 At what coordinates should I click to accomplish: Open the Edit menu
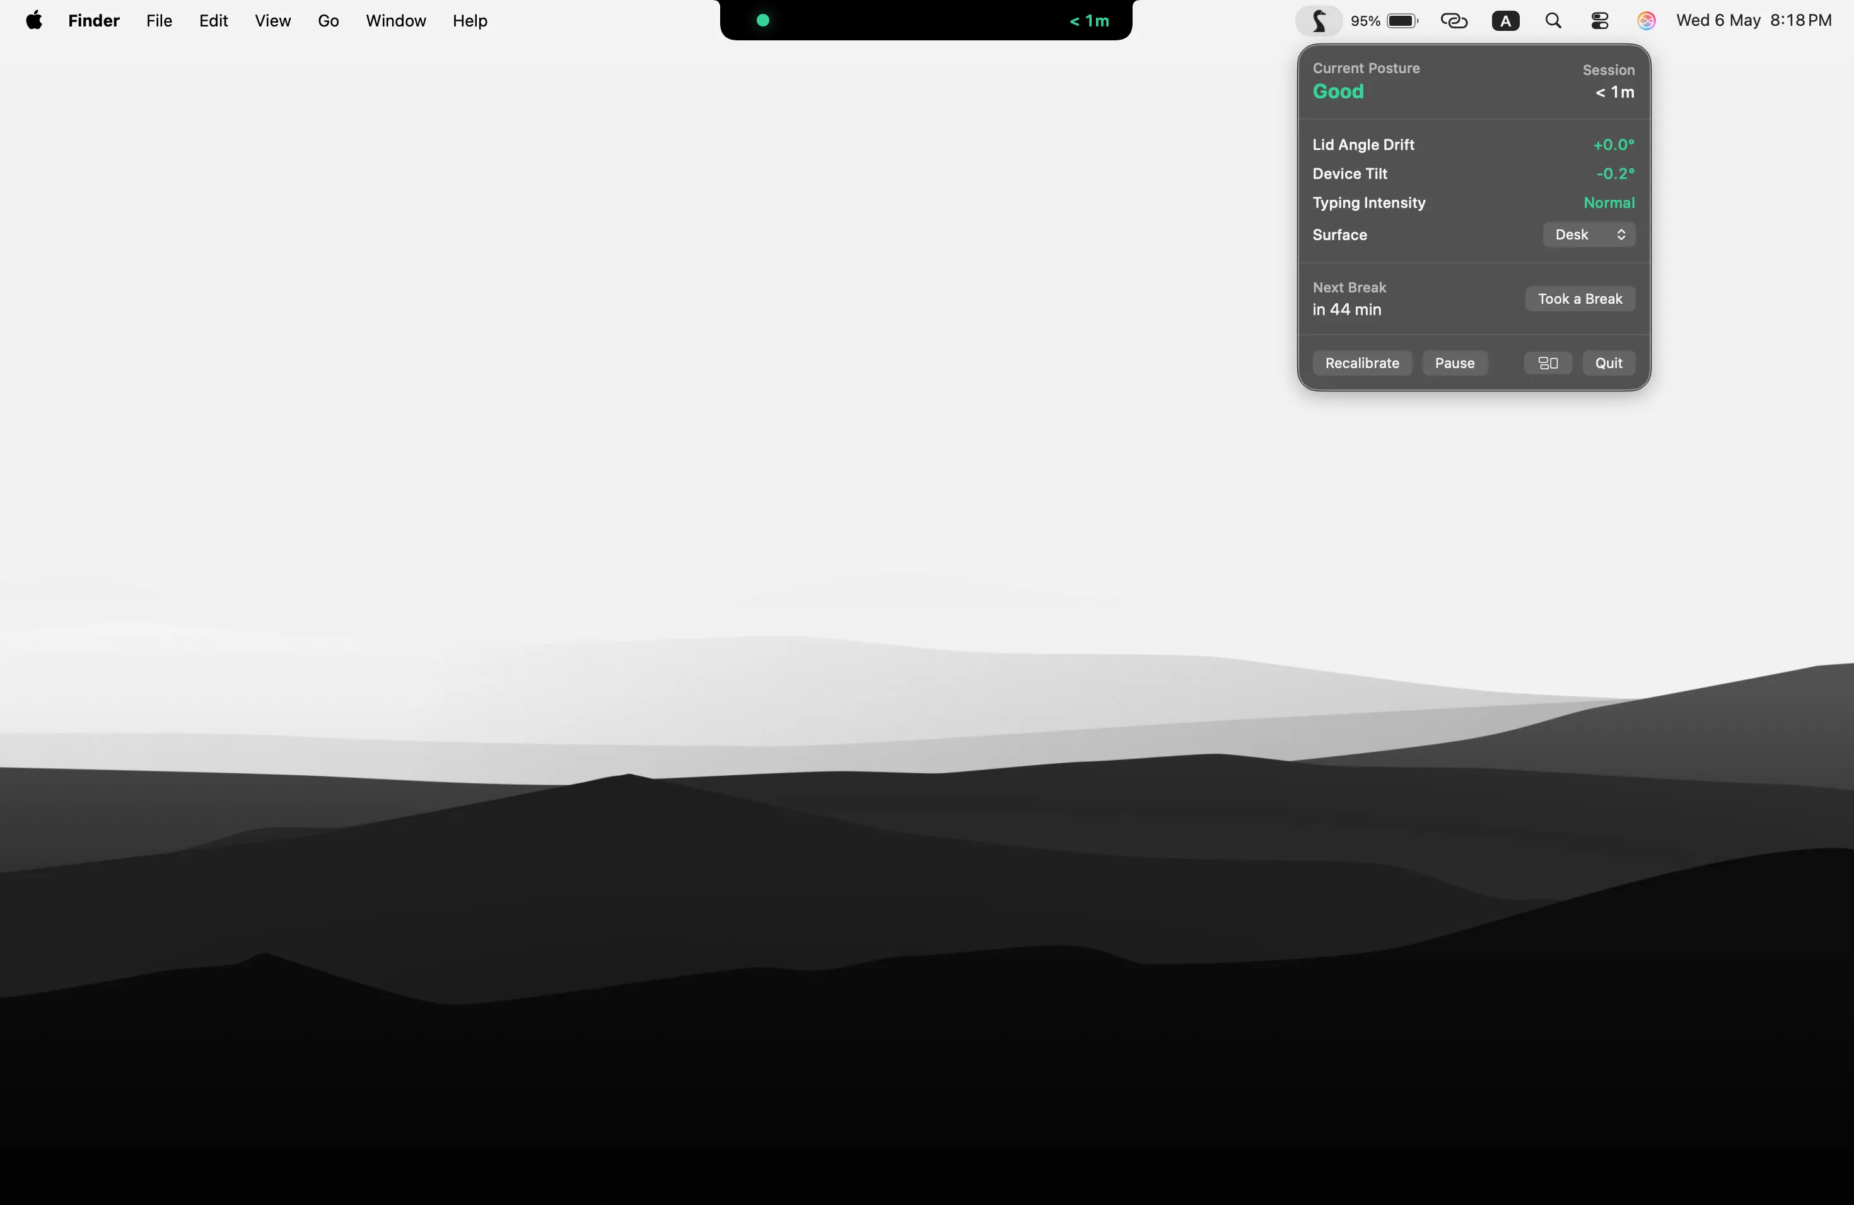point(213,21)
